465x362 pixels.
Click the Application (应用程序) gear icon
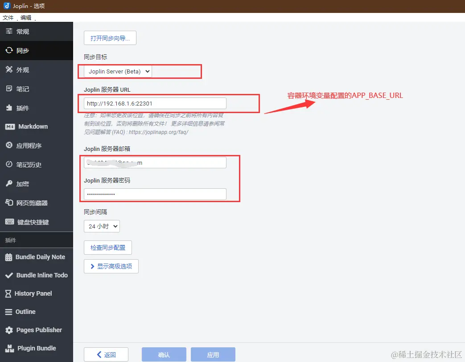point(9,145)
